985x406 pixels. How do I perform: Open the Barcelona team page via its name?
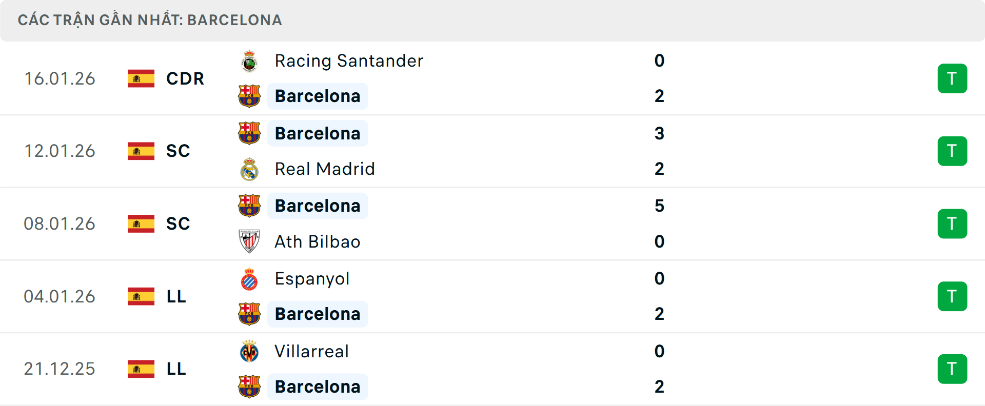318,96
